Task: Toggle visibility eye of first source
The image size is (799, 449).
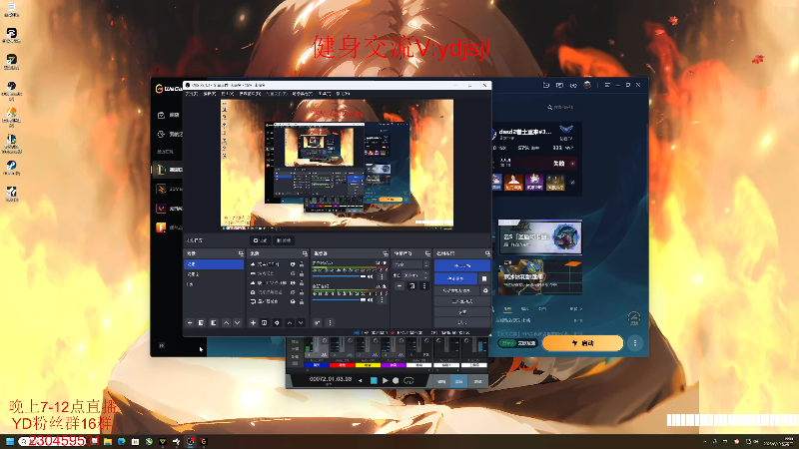Action: 293,264
